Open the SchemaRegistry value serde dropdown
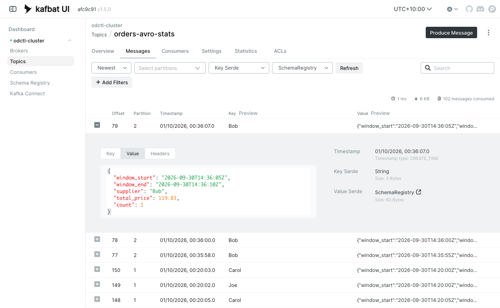The image size is (500, 308). (302, 68)
